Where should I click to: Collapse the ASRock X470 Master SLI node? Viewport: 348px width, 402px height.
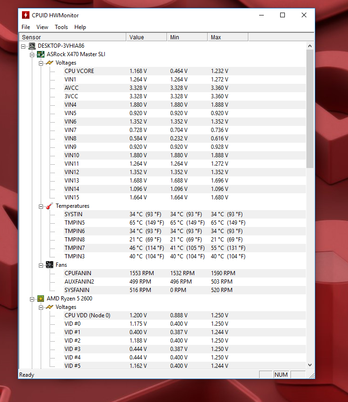pos(32,55)
